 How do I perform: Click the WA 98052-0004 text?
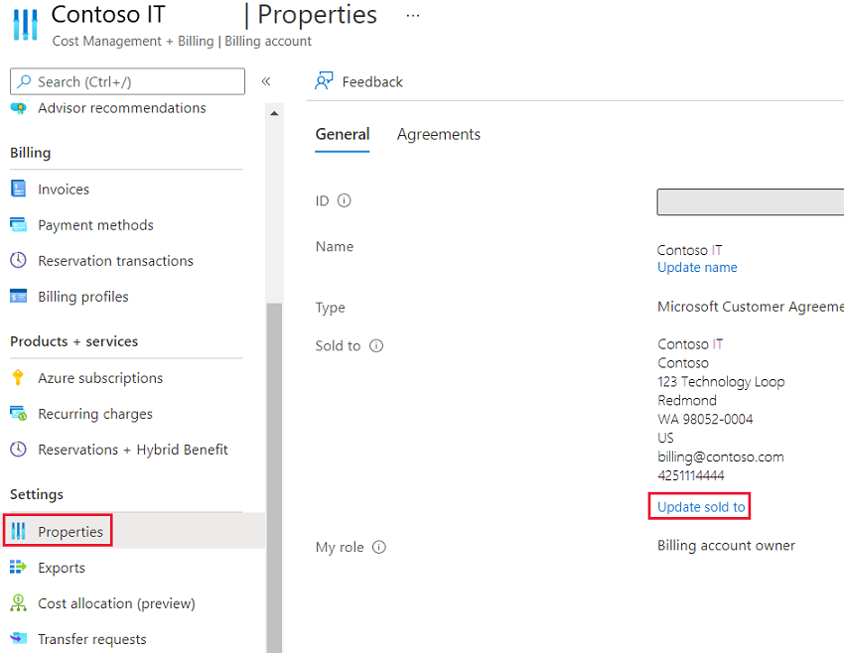click(705, 419)
